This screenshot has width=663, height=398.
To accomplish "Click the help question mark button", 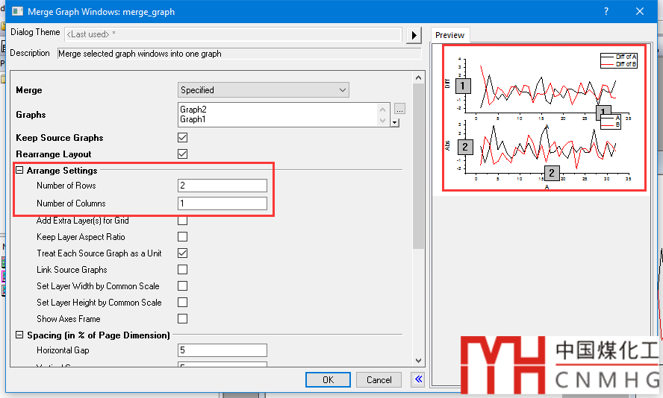I will click(606, 12).
